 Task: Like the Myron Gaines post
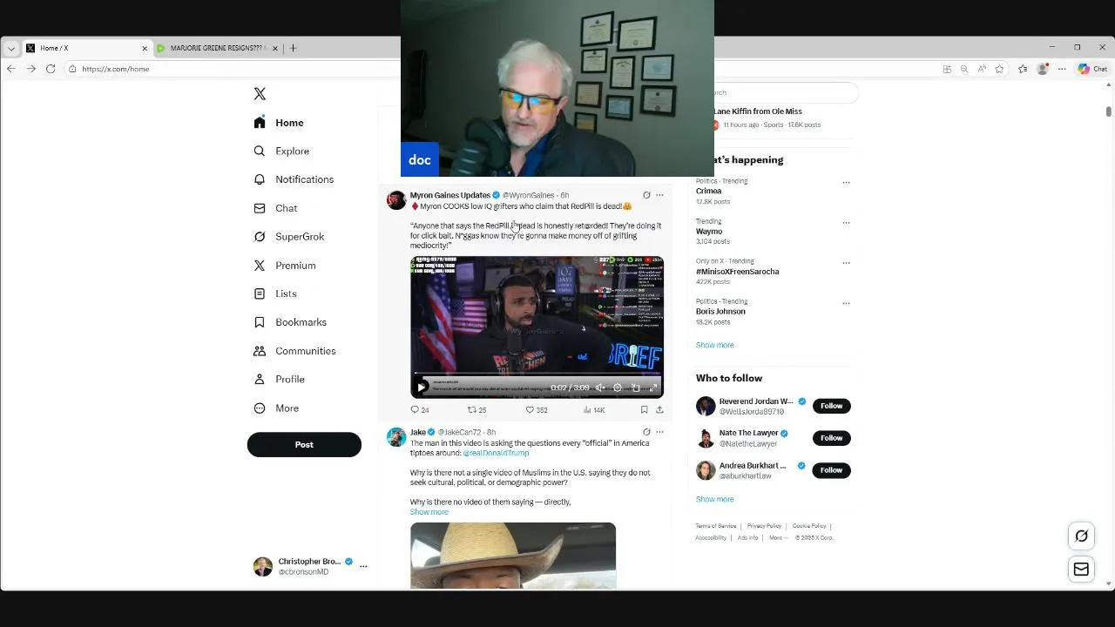tap(537, 409)
